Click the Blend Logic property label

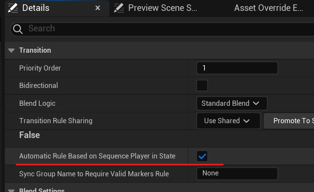coord(37,104)
